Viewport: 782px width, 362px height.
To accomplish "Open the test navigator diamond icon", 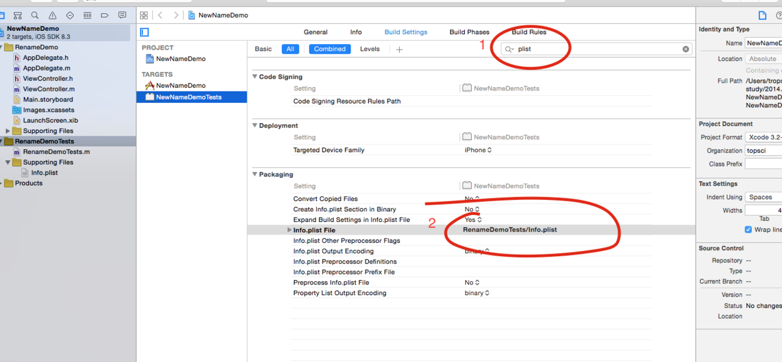I will 69,15.
